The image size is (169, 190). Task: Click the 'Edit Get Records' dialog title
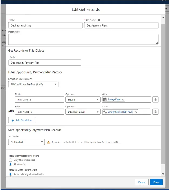[x=86, y=9]
